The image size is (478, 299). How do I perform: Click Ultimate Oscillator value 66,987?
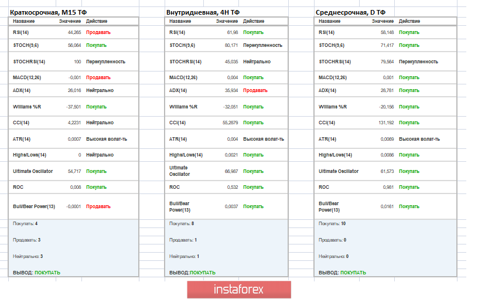tap(231, 171)
